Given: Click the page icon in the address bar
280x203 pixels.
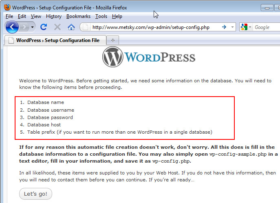Looking at the screenshot, I should coord(85,27).
